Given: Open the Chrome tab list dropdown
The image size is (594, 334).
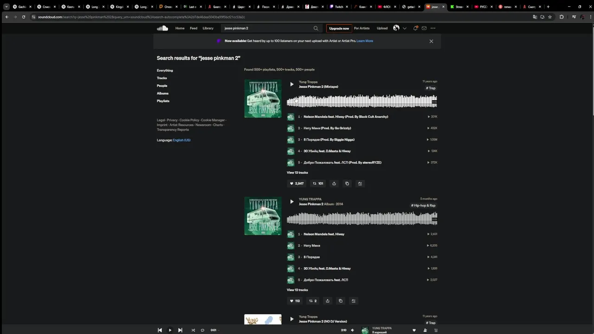Looking at the screenshot, I should pos(6,7).
